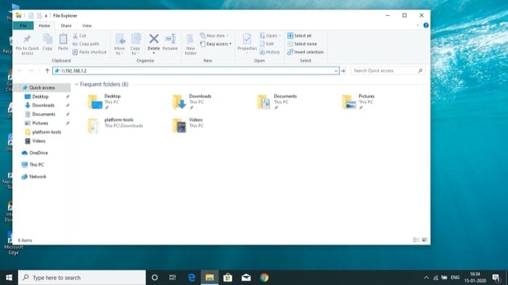Screen dimensions: 508x285
Task: Open Google Chrome from the taskbar
Action: 264,278
